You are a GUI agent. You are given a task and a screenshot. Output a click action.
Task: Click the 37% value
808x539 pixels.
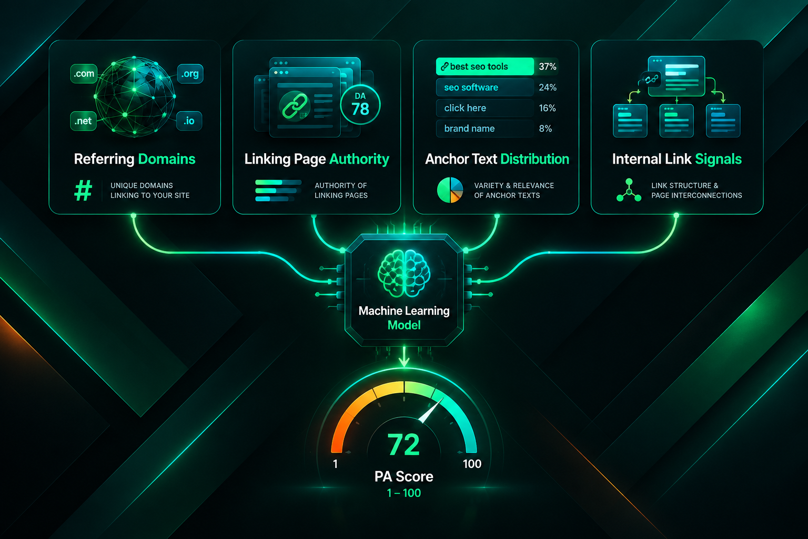click(548, 67)
